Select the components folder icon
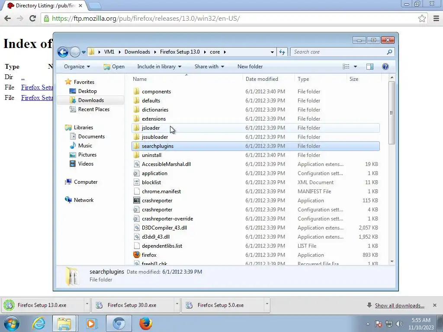Screen dimensions: 443x332 click(x=136, y=91)
